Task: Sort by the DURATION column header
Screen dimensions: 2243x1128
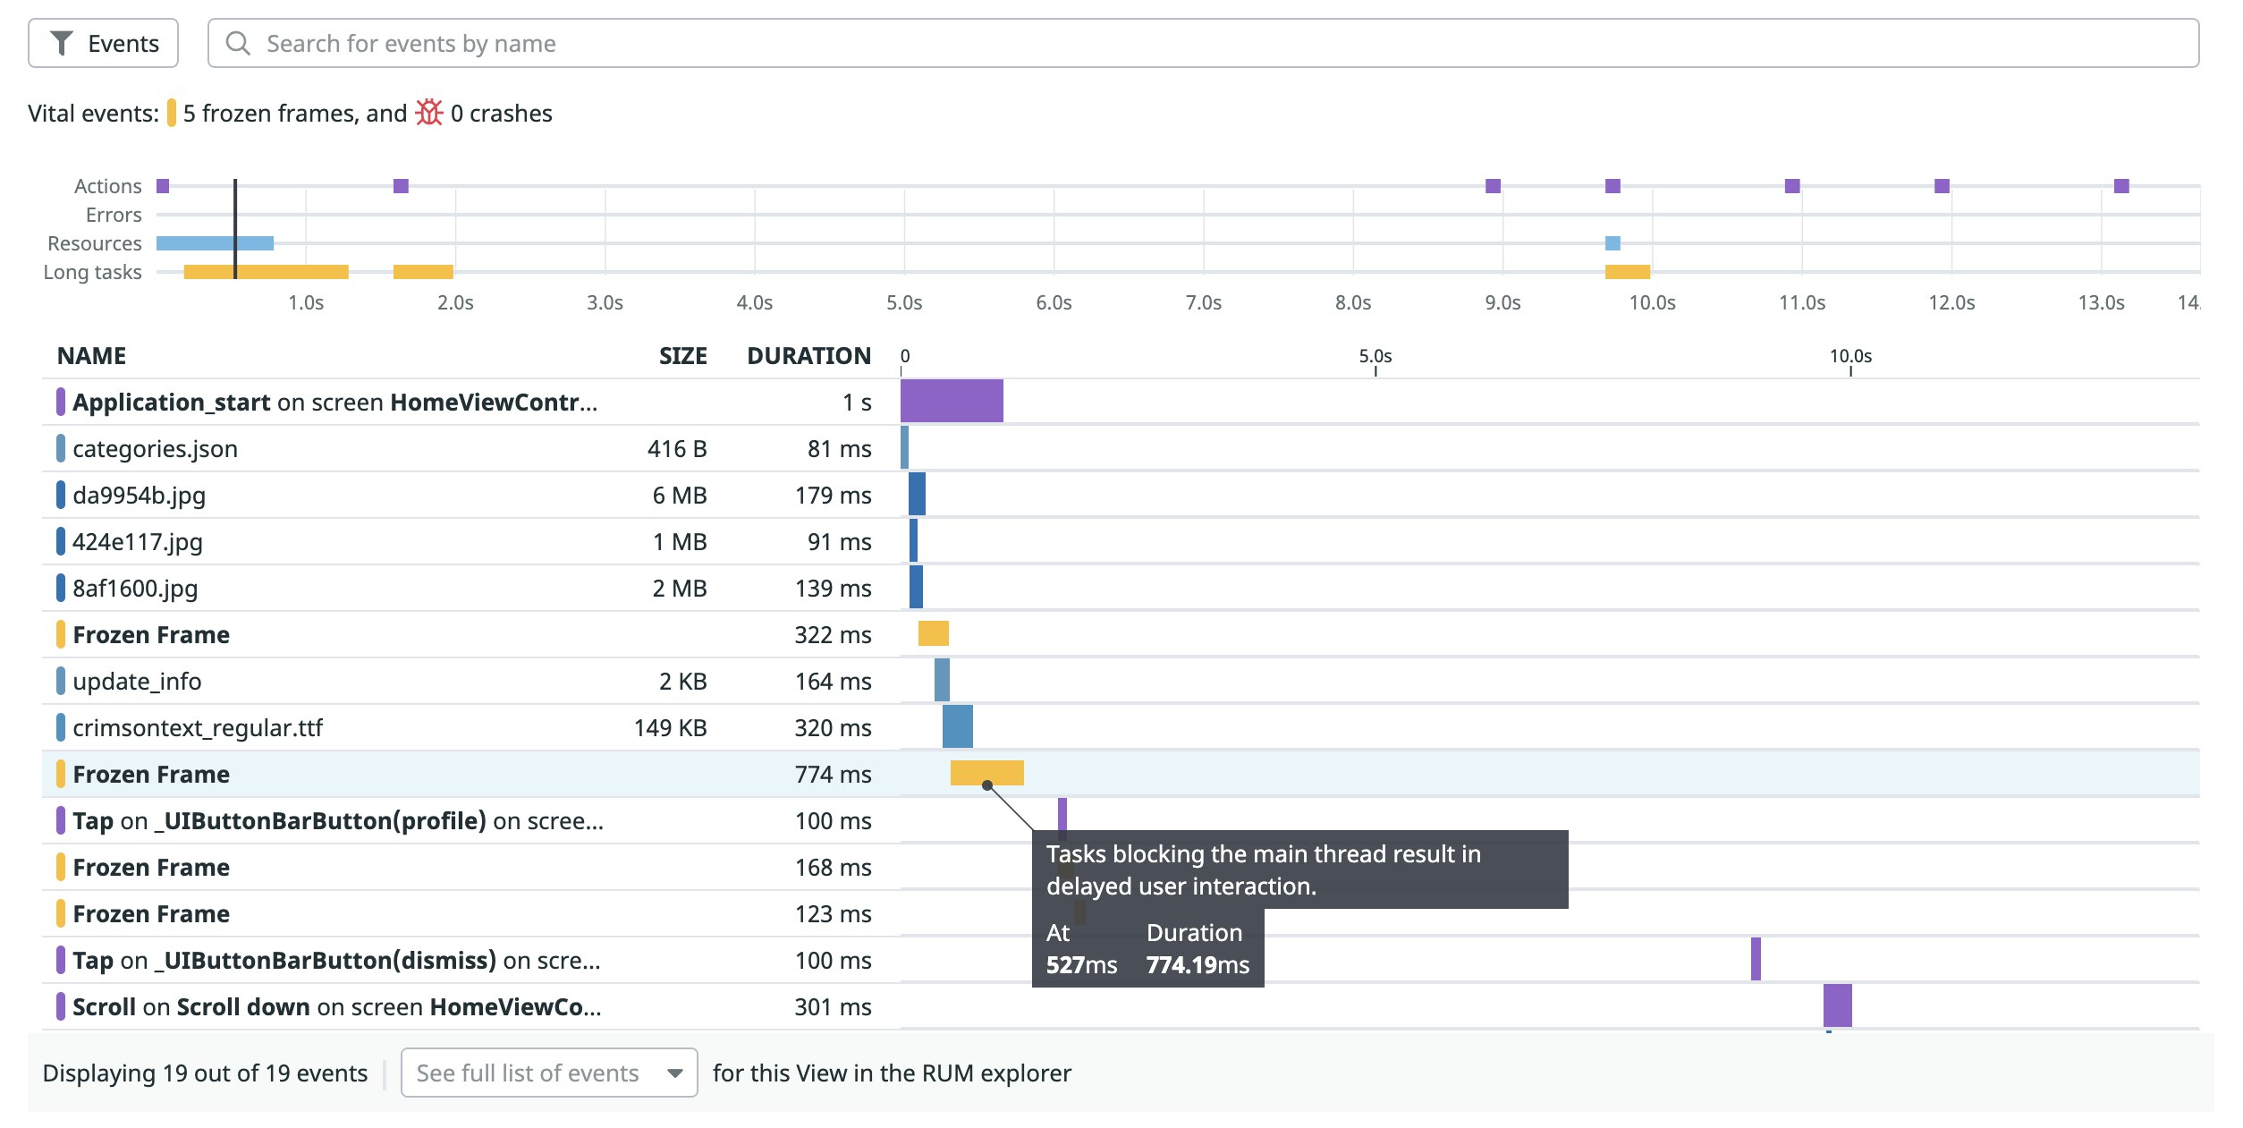Action: [808, 356]
